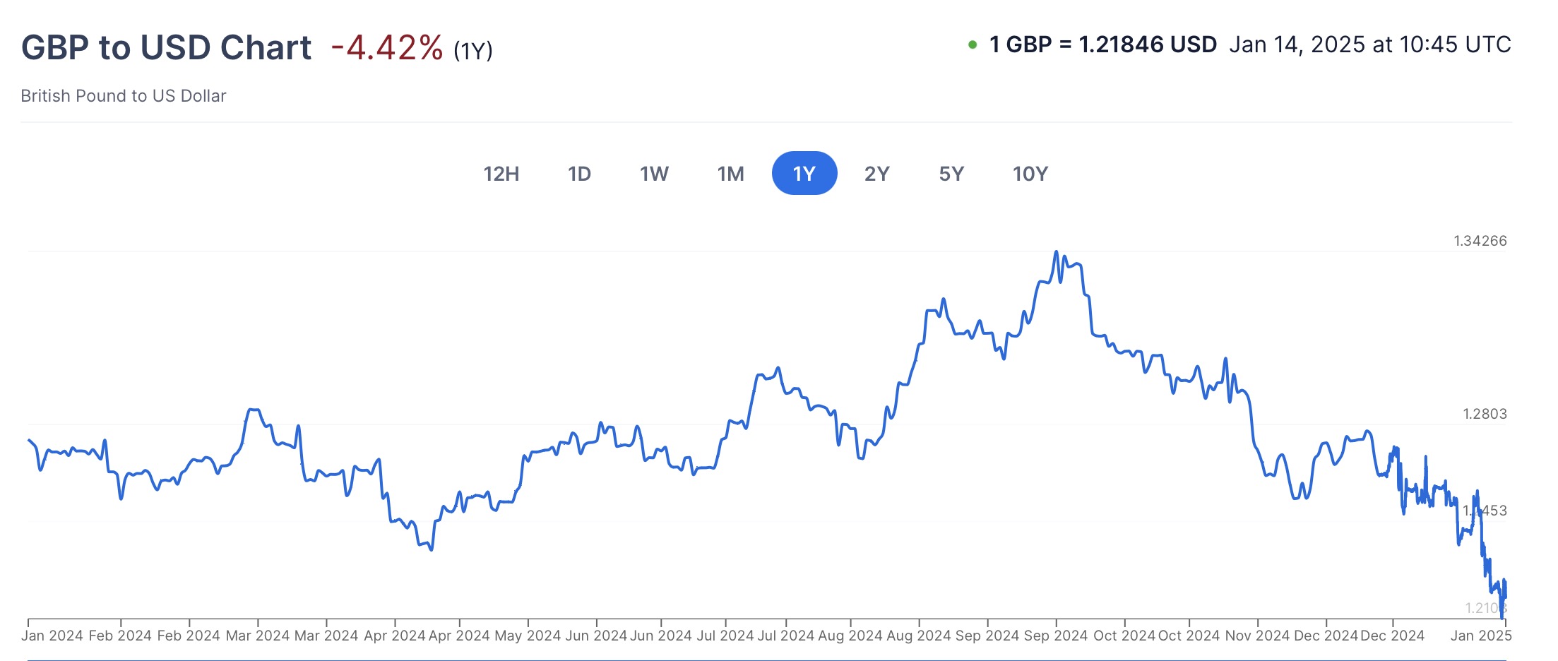Screen dimensions: 1558x661
Task: Click the -4.42% yearly change figure
Action: click(x=387, y=48)
